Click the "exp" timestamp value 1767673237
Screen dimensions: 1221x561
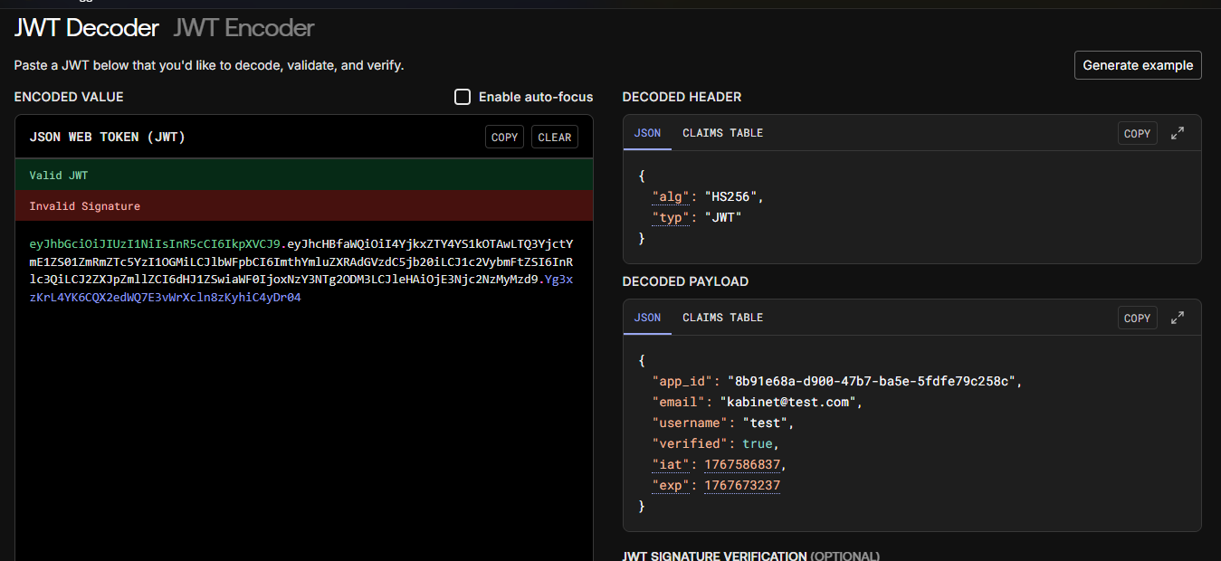[x=742, y=486]
